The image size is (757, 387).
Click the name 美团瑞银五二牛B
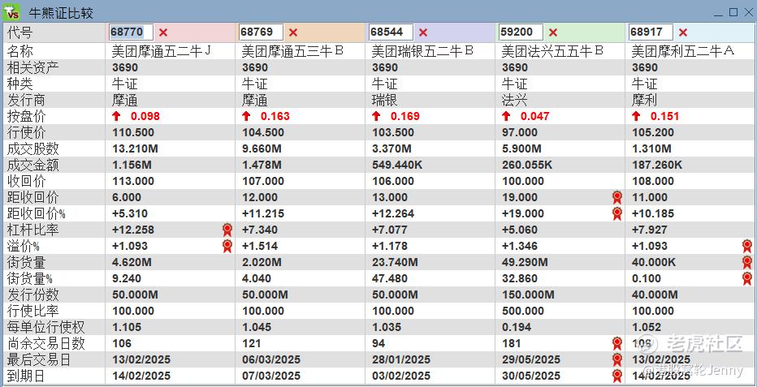click(x=423, y=51)
